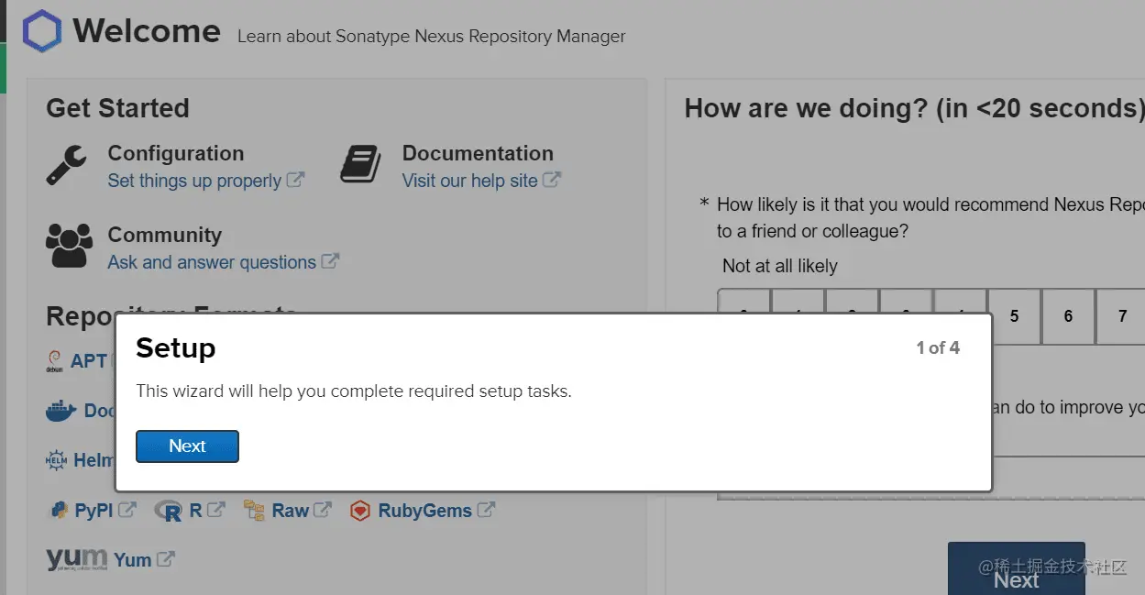Image resolution: width=1145 pixels, height=595 pixels.
Task: Open the "Visit our help site" link
Action: click(x=469, y=181)
